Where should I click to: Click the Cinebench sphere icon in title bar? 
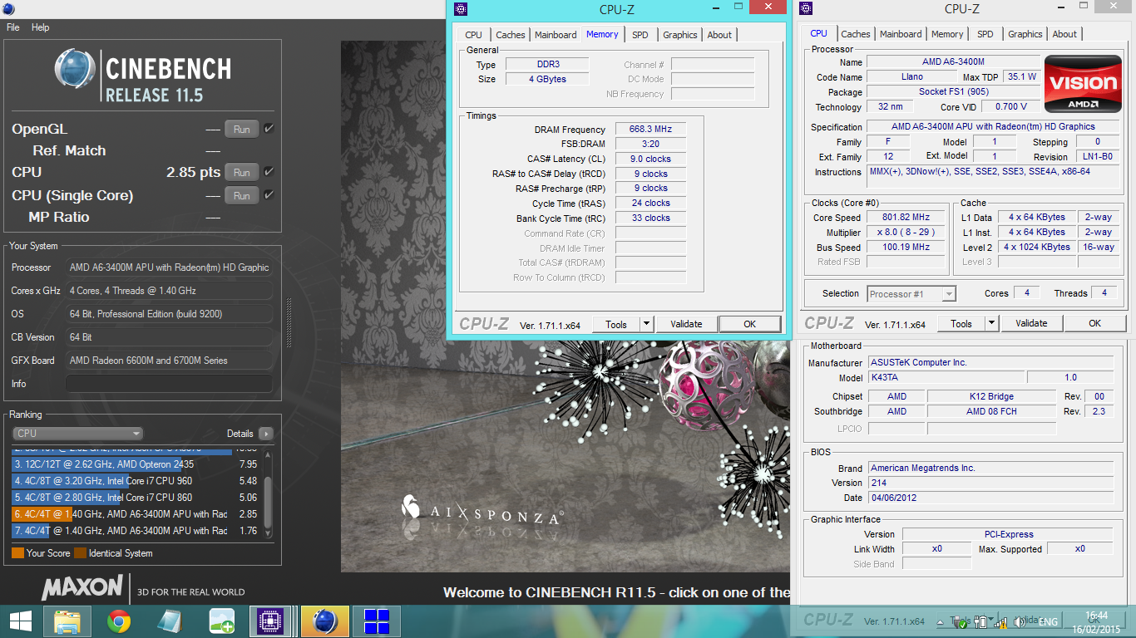pyautogui.click(x=7, y=9)
